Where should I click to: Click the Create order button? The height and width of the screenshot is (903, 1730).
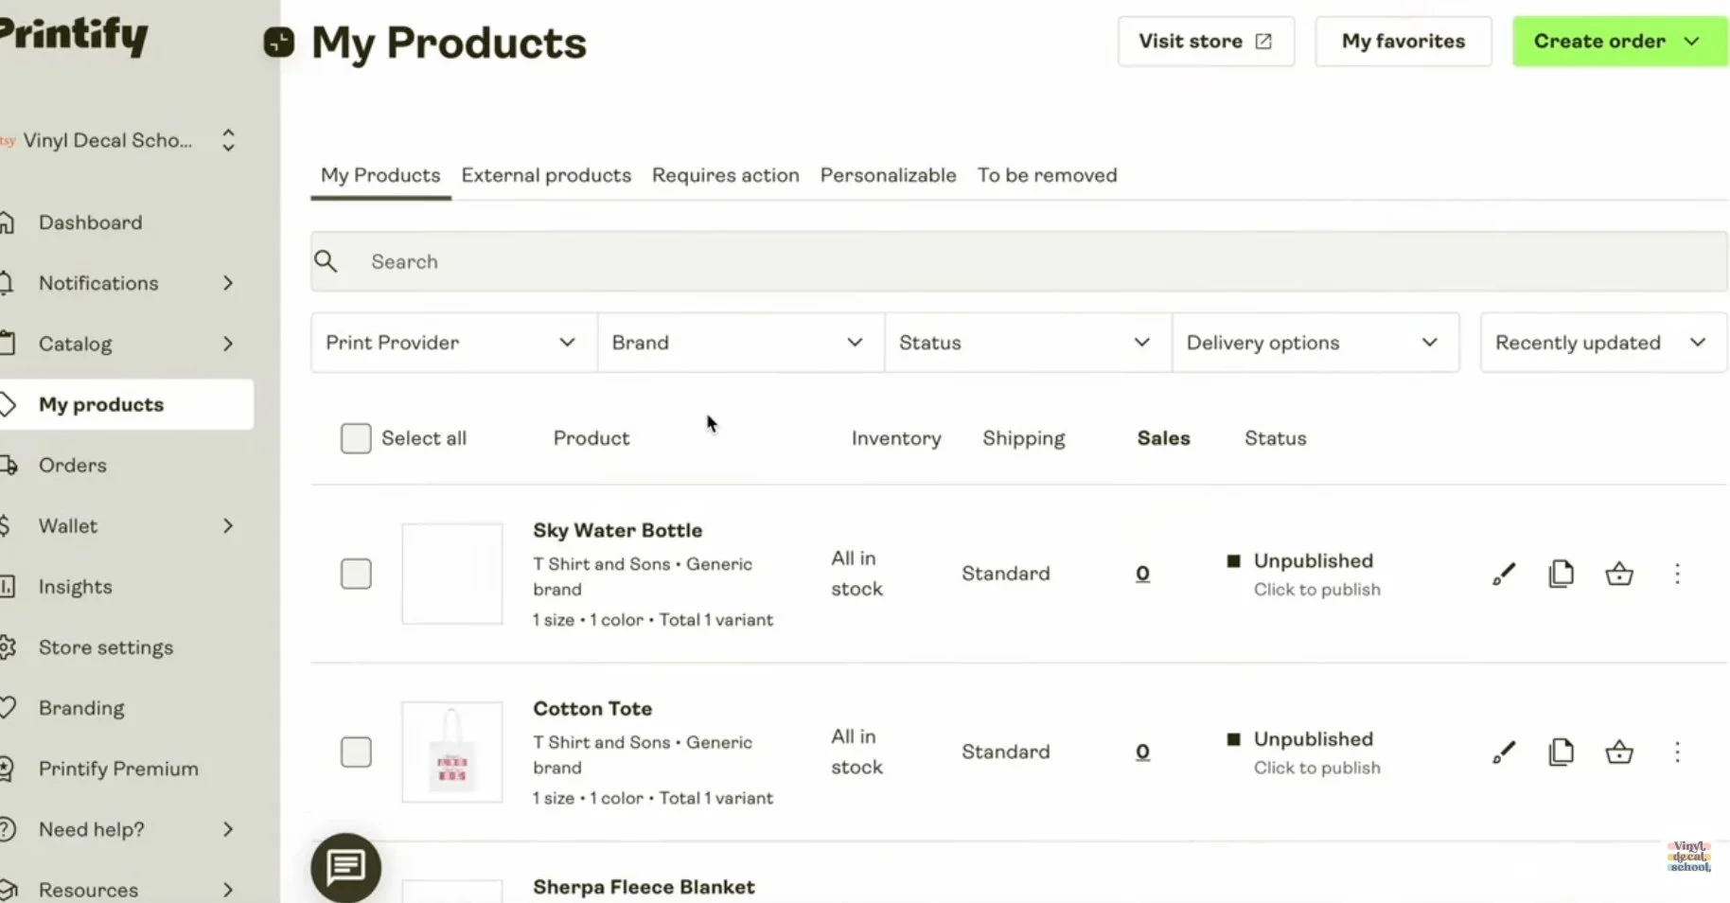[x=1618, y=42]
